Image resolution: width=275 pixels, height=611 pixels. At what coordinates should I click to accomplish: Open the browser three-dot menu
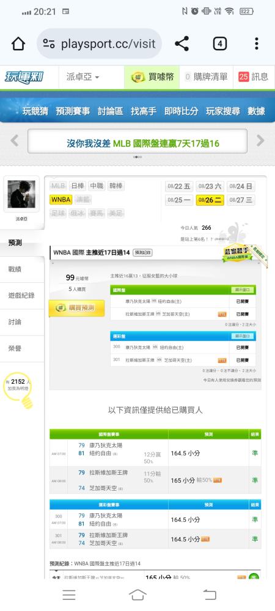pyautogui.click(x=256, y=43)
